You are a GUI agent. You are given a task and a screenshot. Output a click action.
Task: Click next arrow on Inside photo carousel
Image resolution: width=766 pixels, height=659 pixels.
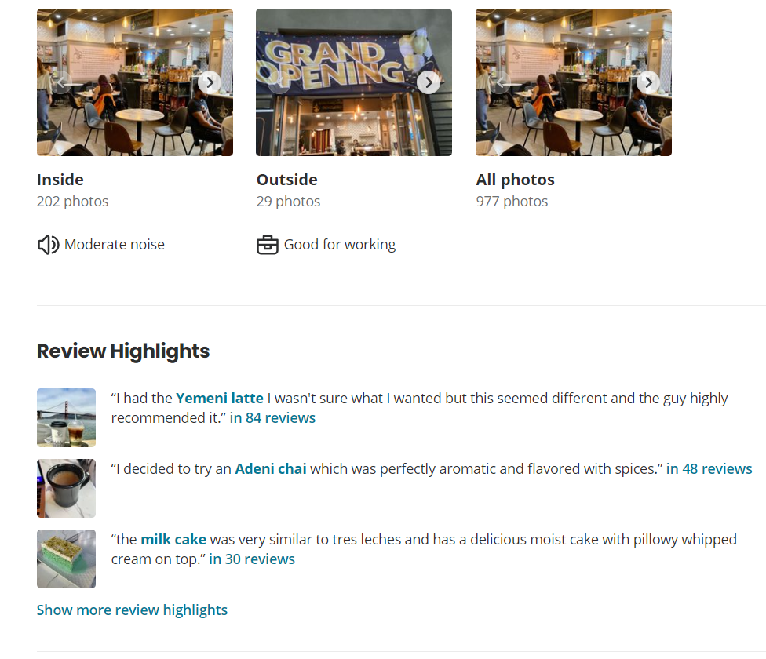[210, 82]
